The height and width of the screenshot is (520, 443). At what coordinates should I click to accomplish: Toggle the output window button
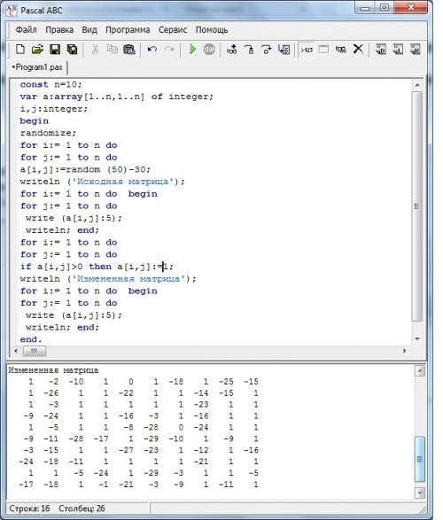[x=323, y=50]
